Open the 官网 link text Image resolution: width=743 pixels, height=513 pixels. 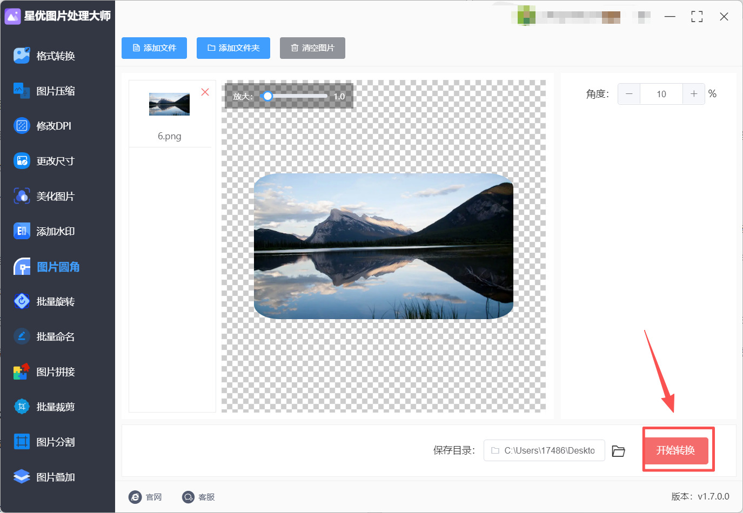pyautogui.click(x=154, y=497)
